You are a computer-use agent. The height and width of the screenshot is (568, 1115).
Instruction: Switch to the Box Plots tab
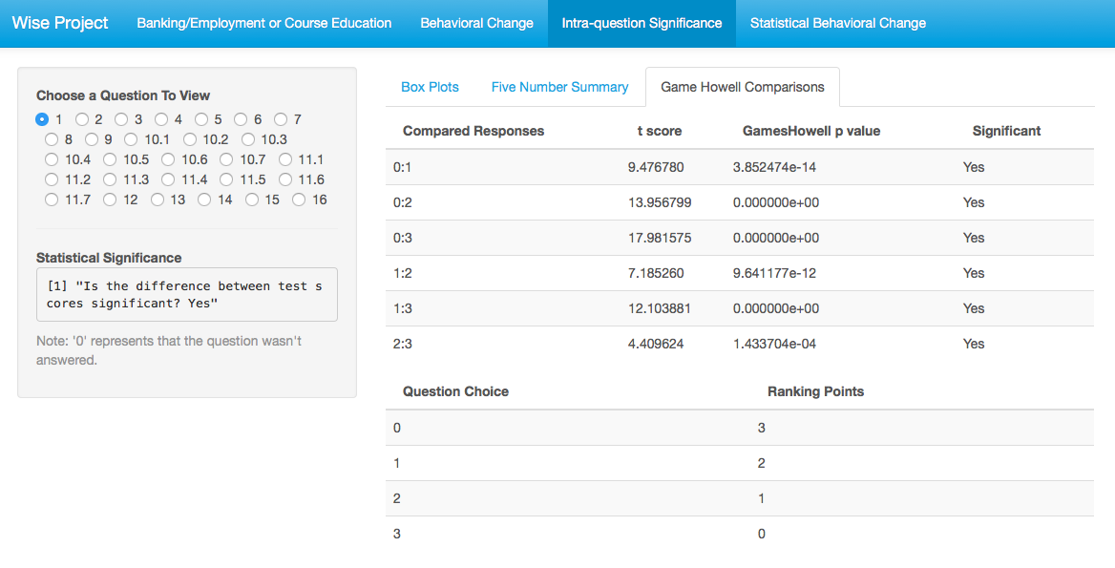coord(431,87)
